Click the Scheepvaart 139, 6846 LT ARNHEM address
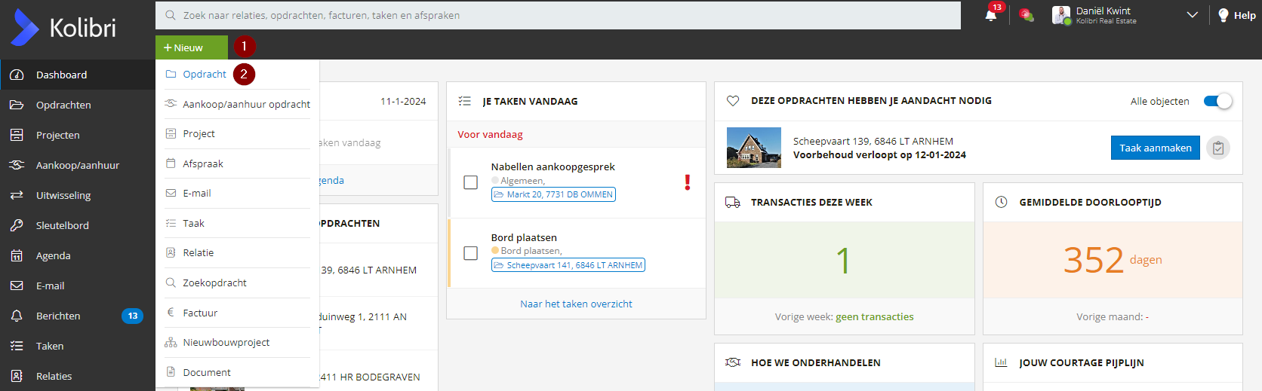The width and height of the screenshot is (1262, 391). [873, 141]
